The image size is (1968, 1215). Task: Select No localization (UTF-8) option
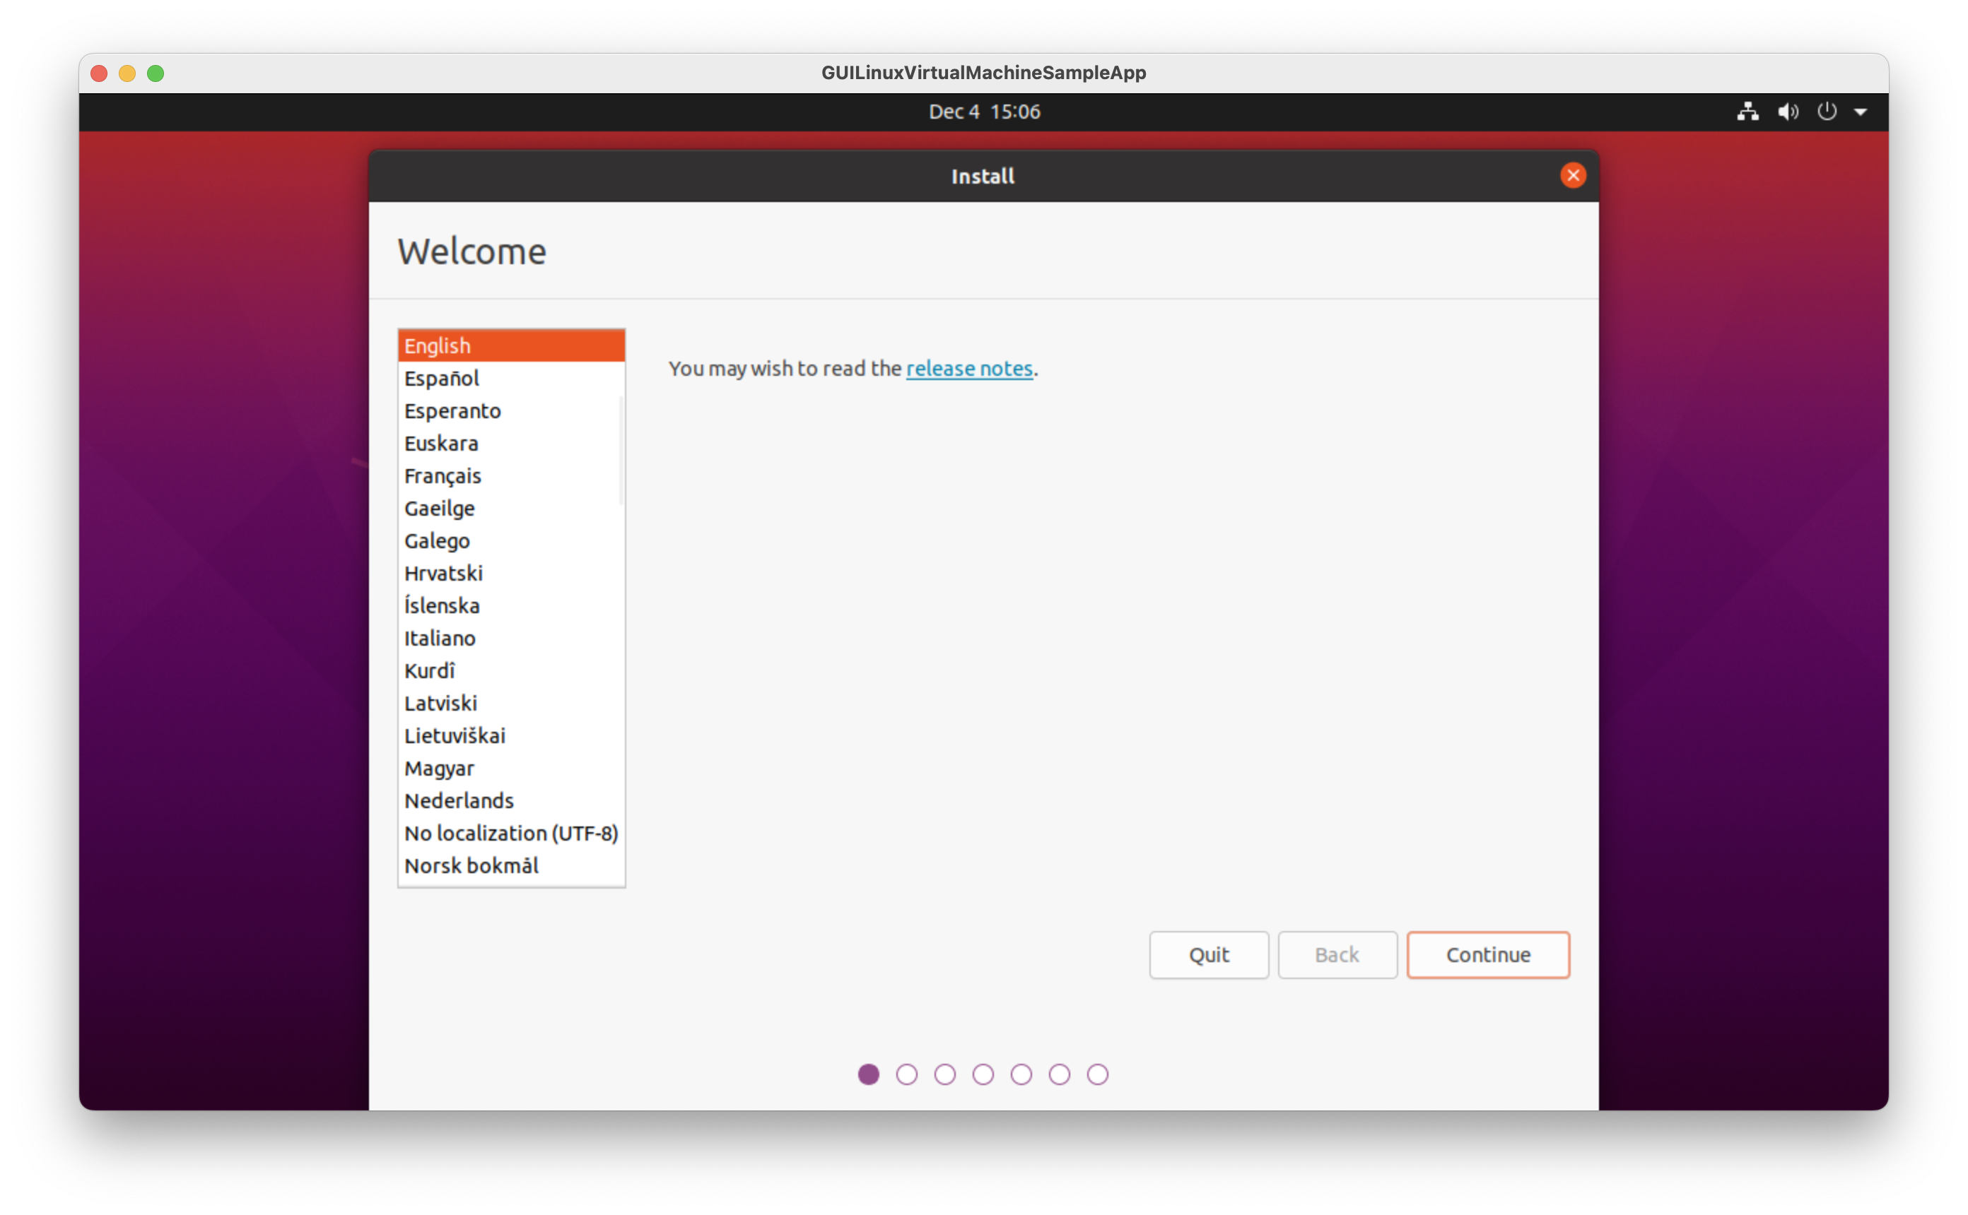(511, 834)
